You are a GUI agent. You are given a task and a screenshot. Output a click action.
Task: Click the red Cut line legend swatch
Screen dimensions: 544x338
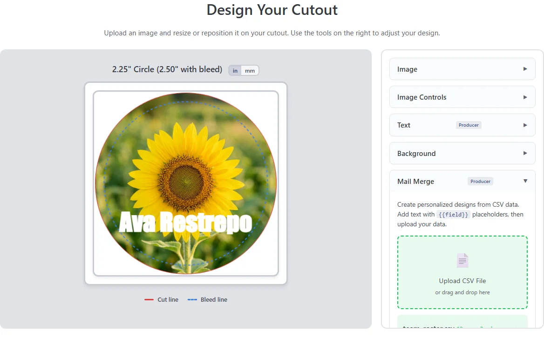[x=149, y=299]
